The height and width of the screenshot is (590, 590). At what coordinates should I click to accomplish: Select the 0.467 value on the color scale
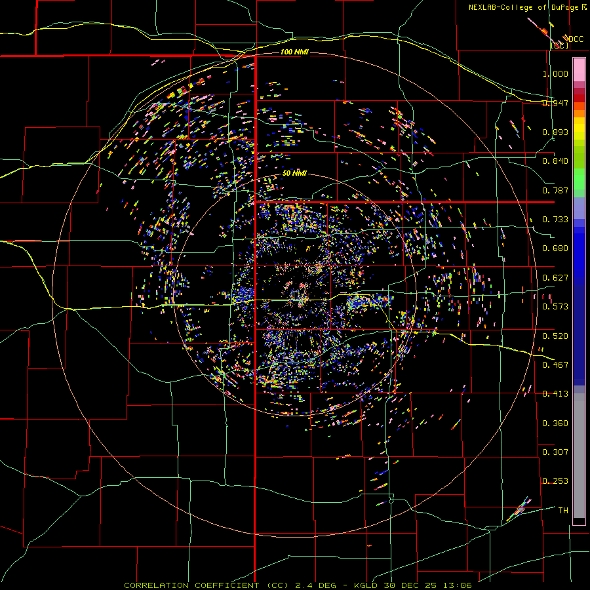[x=555, y=365]
